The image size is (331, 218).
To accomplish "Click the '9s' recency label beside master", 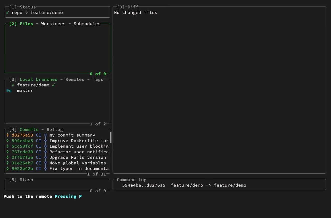I will pyautogui.click(x=9, y=91).
